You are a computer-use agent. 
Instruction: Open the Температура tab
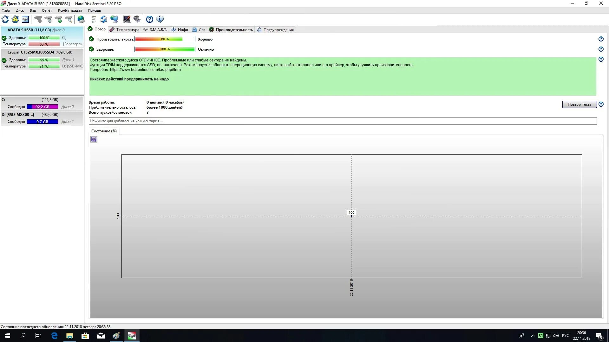(124, 30)
